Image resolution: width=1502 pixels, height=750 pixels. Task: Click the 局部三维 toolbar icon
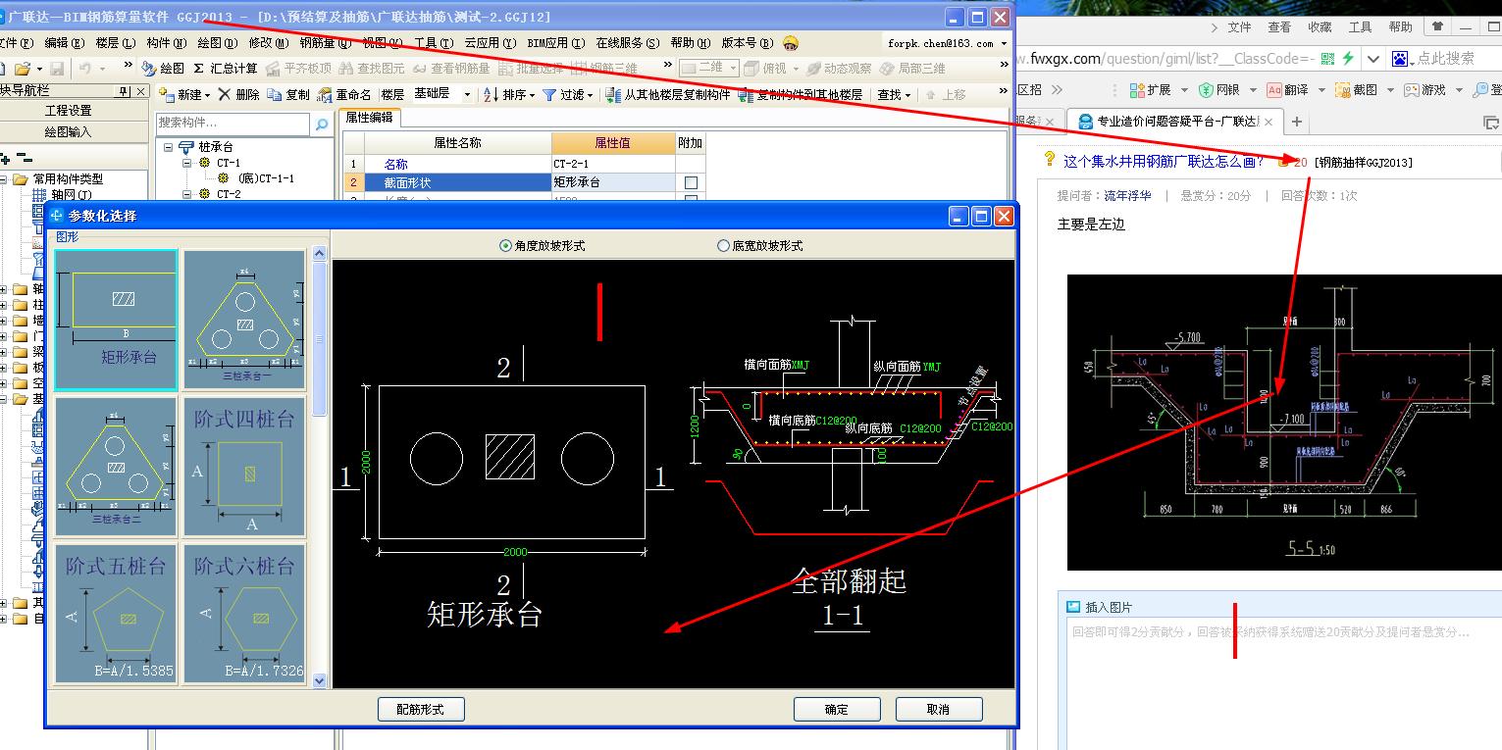point(887,69)
